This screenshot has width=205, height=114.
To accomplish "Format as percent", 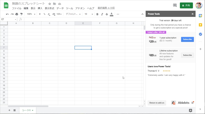I will (x=44, y=14).
